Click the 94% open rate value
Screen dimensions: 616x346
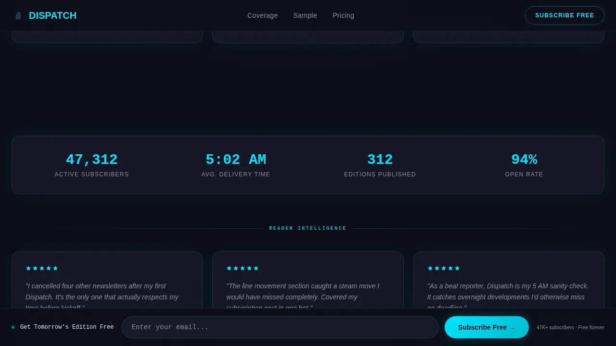[524, 160]
